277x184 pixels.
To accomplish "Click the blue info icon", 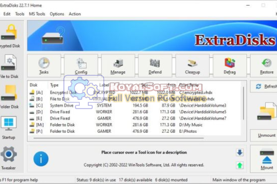I will pos(41,159).
